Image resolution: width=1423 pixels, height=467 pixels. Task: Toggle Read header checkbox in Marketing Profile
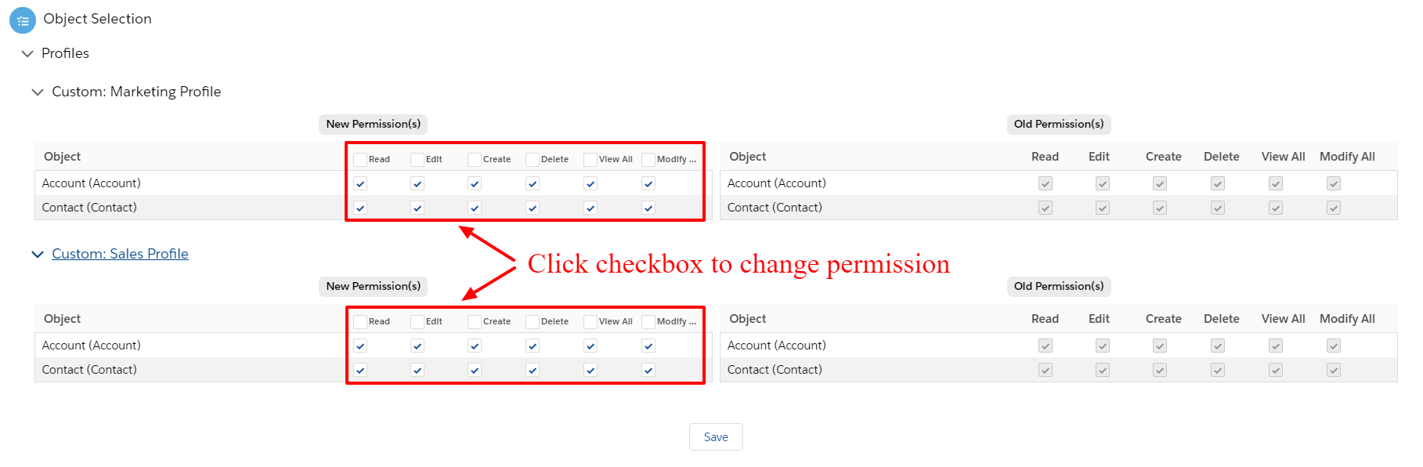coord(360,160)
